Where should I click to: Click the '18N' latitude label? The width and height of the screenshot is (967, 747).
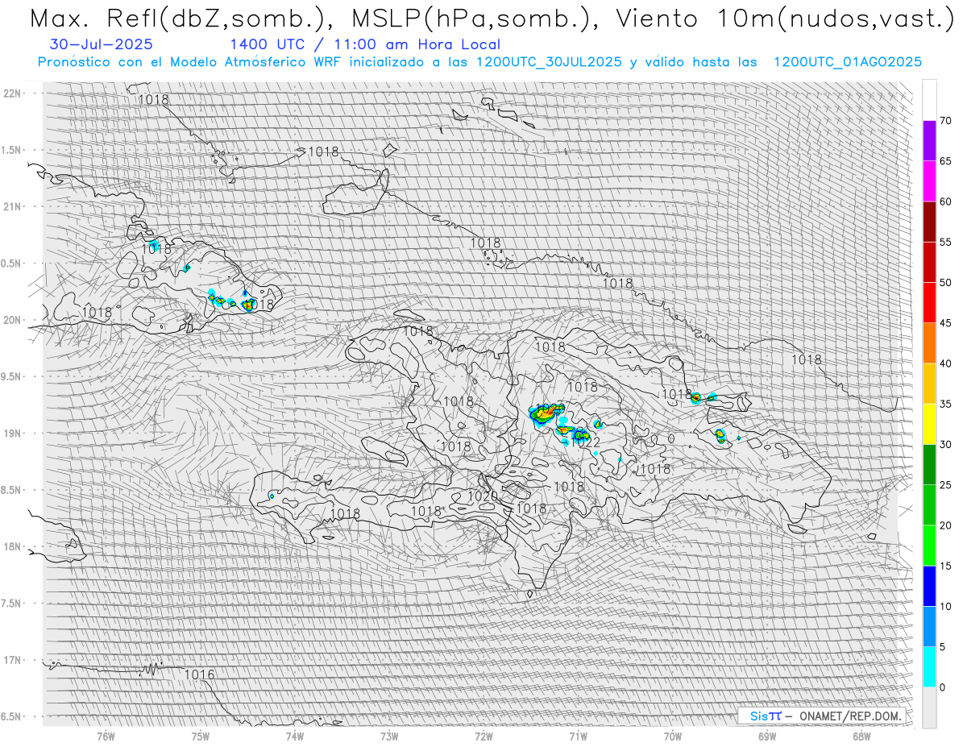point(12,546)
